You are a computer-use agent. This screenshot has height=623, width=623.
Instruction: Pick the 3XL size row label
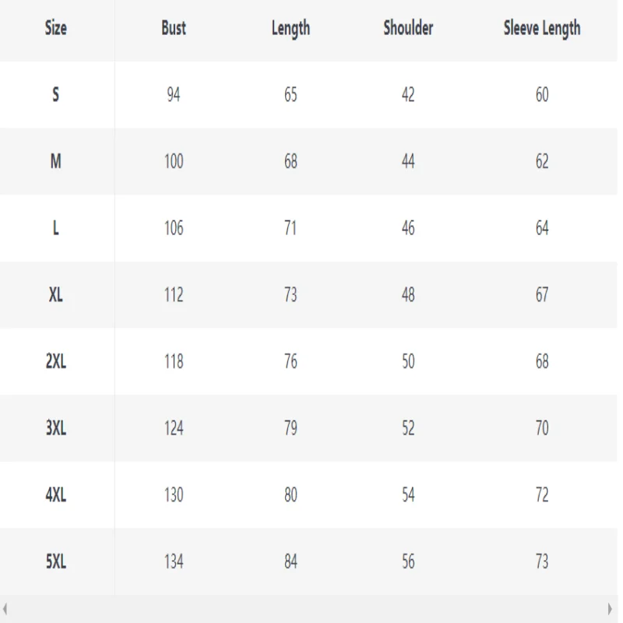55,428
